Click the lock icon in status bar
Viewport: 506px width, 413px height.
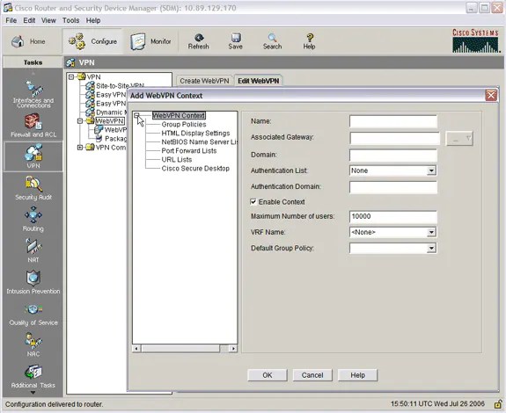498,404
